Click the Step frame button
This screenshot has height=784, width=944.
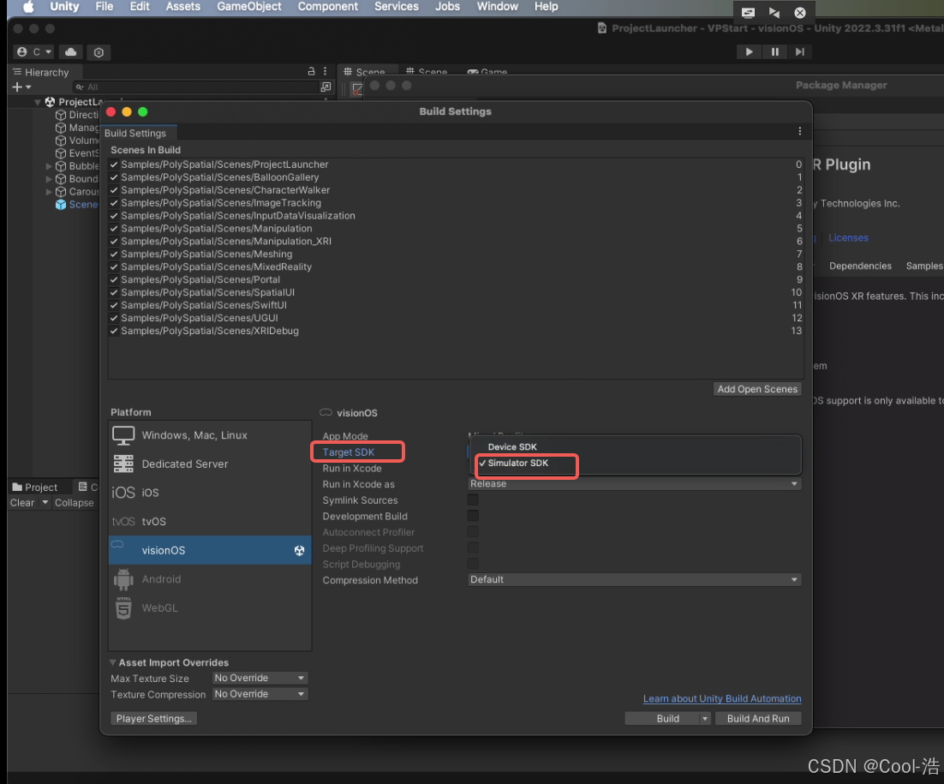[x=799, y=51]
